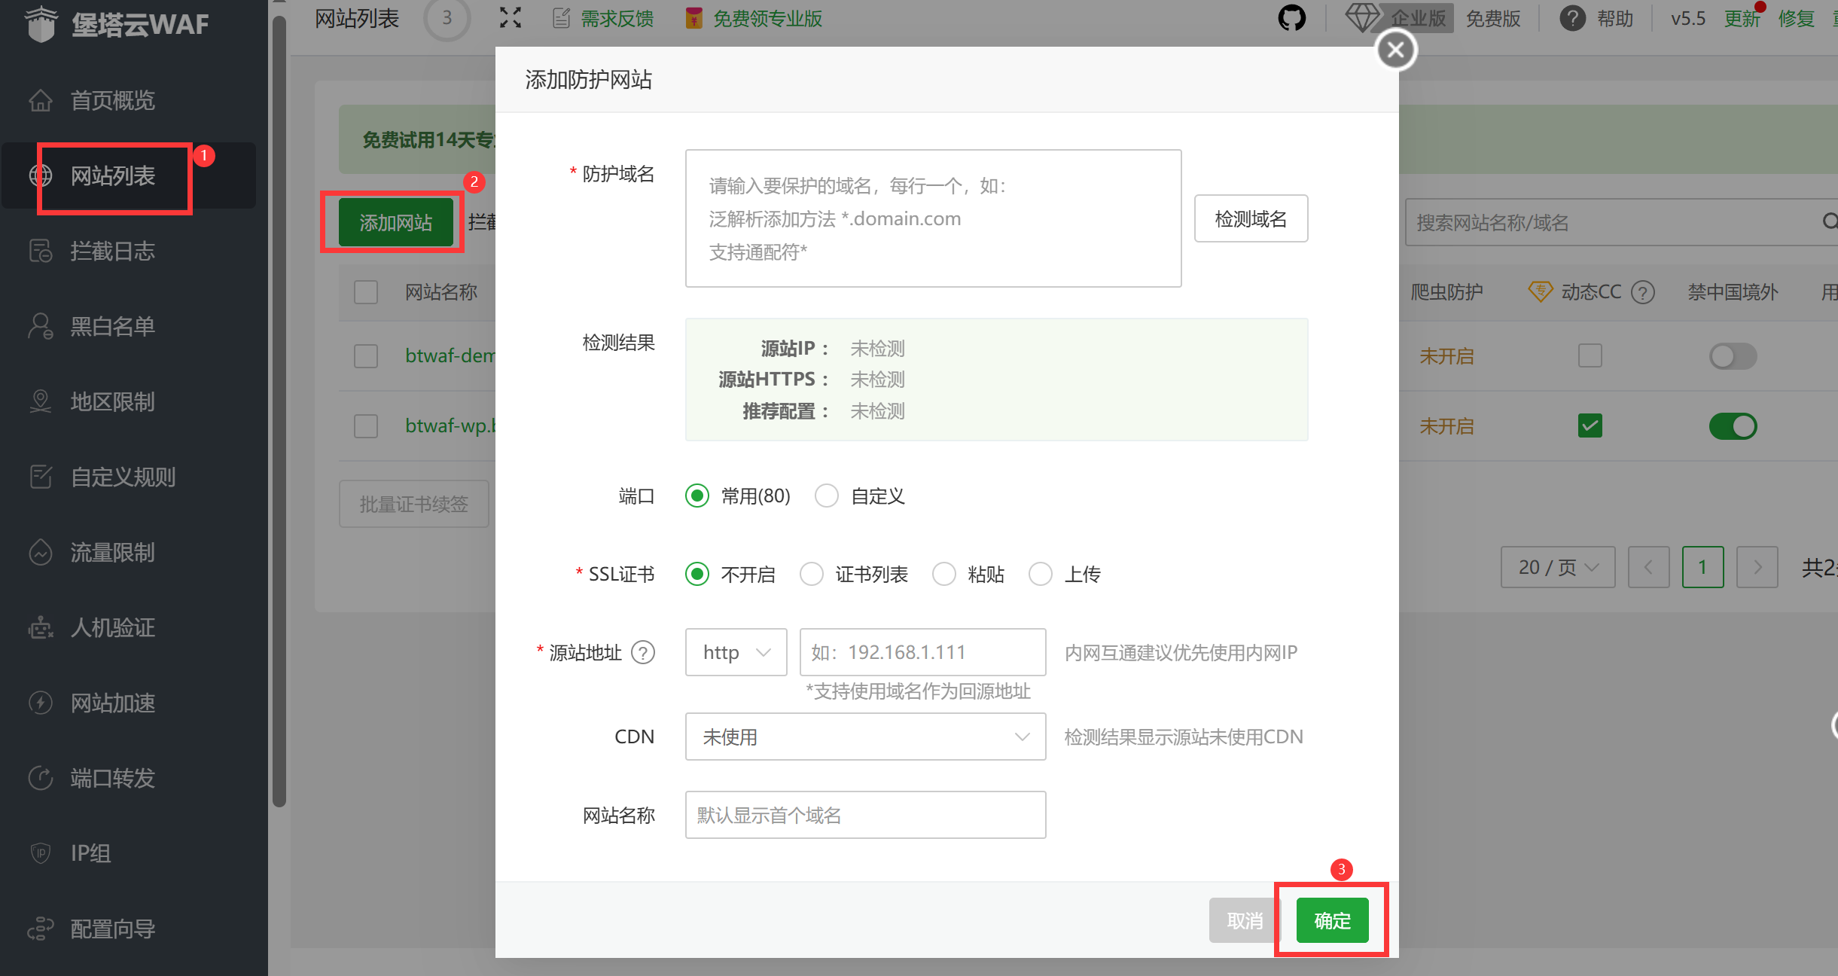Click the 免费版 label

pos(1493,18)
